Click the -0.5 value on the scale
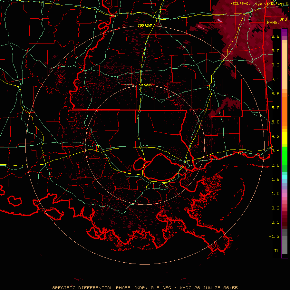This screenshot has width=290, height=290. coord(274,222)
